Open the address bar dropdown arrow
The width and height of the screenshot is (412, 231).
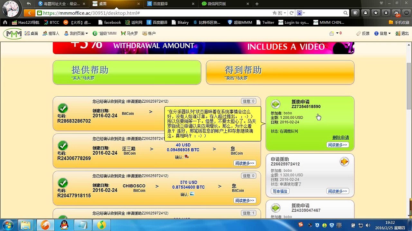[x=284, y=13]
